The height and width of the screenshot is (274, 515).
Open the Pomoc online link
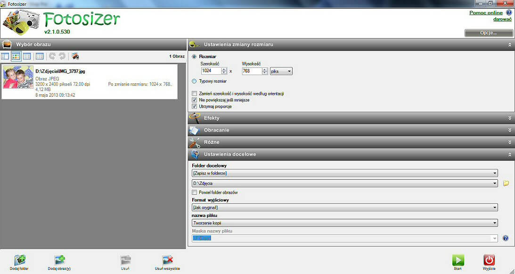click(x=486, y=13)
